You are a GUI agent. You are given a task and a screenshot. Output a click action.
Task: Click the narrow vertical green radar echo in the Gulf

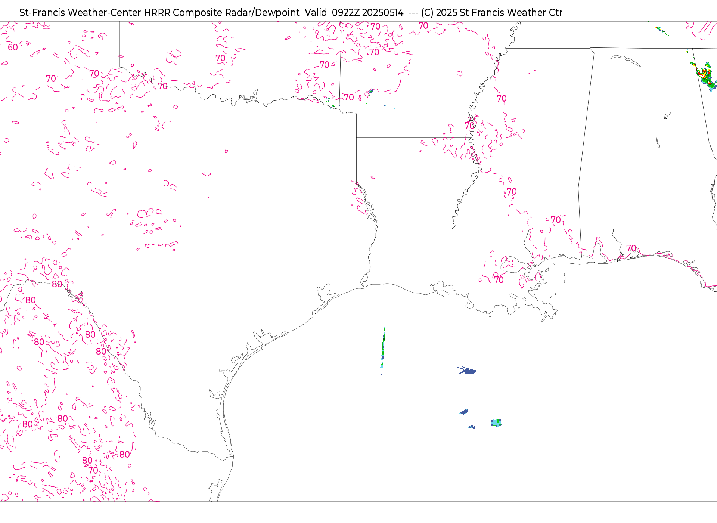pyautogui.click(x=383, y=350)
